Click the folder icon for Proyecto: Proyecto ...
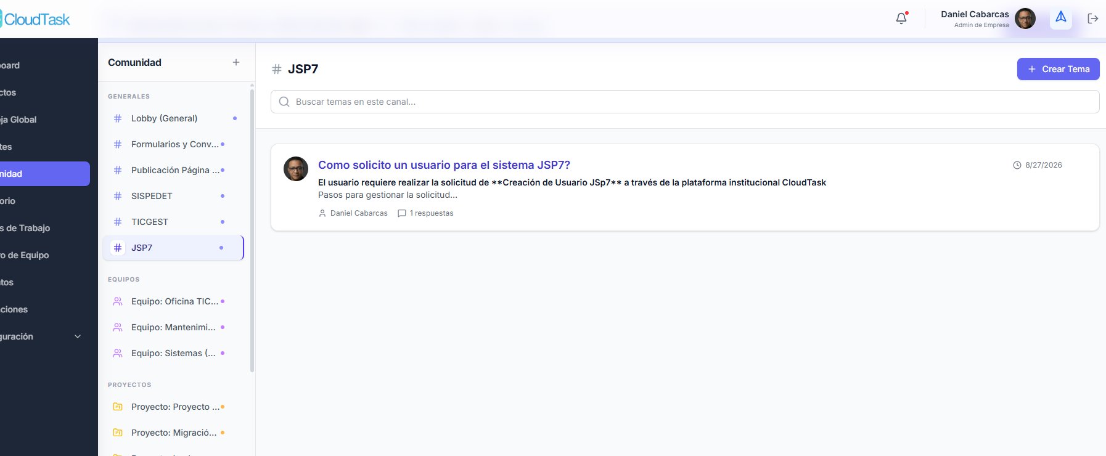This screenshot has height=456, width=1106. (x=118, y=407)
